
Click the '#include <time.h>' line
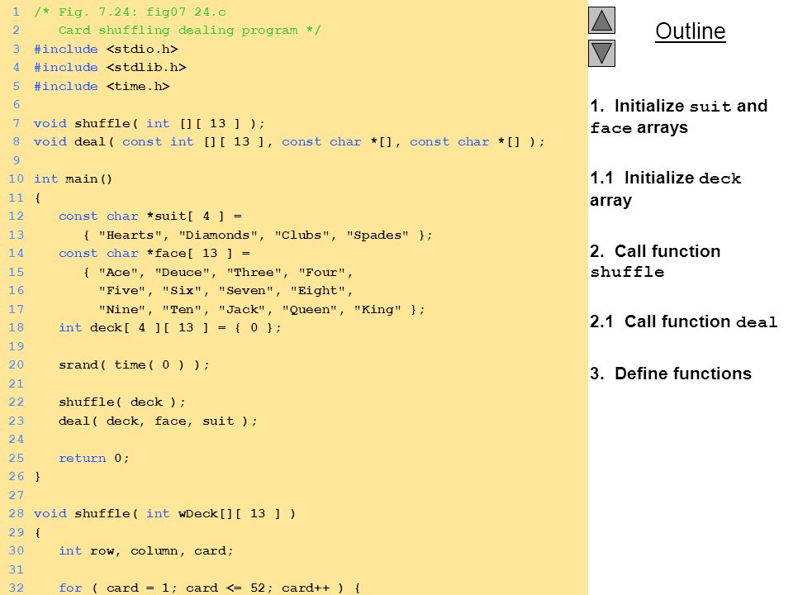coord(102,87)
